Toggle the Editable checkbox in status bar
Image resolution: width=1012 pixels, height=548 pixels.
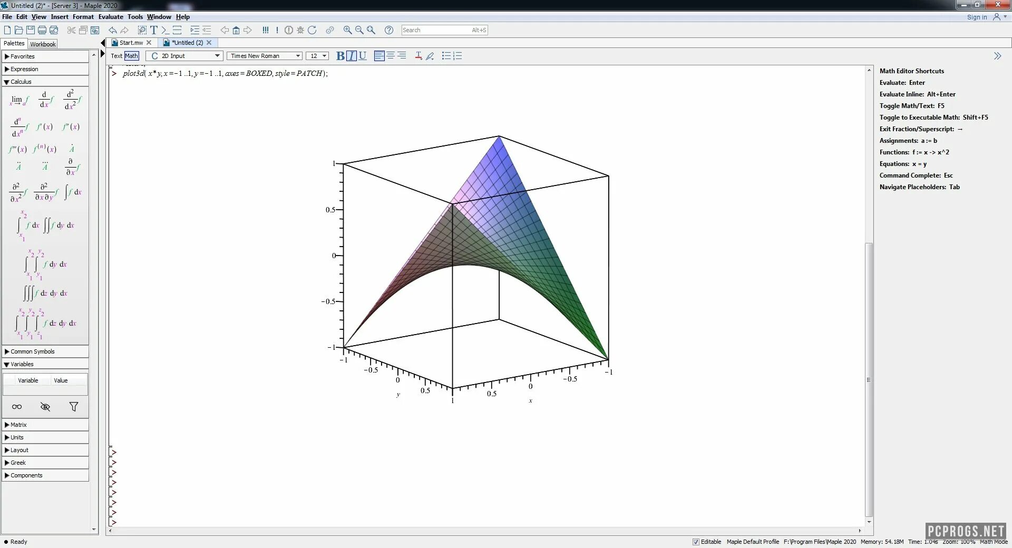(696, 542)
